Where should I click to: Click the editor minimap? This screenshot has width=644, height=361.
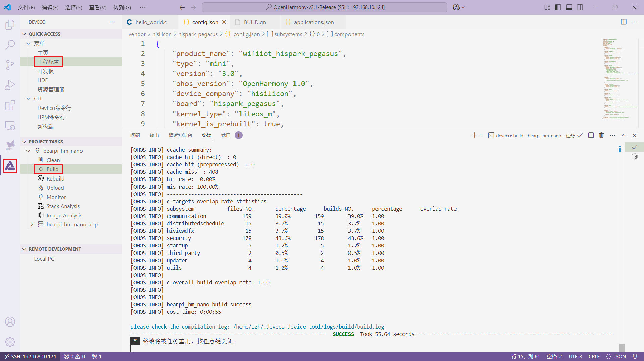[x=620, y=79]
